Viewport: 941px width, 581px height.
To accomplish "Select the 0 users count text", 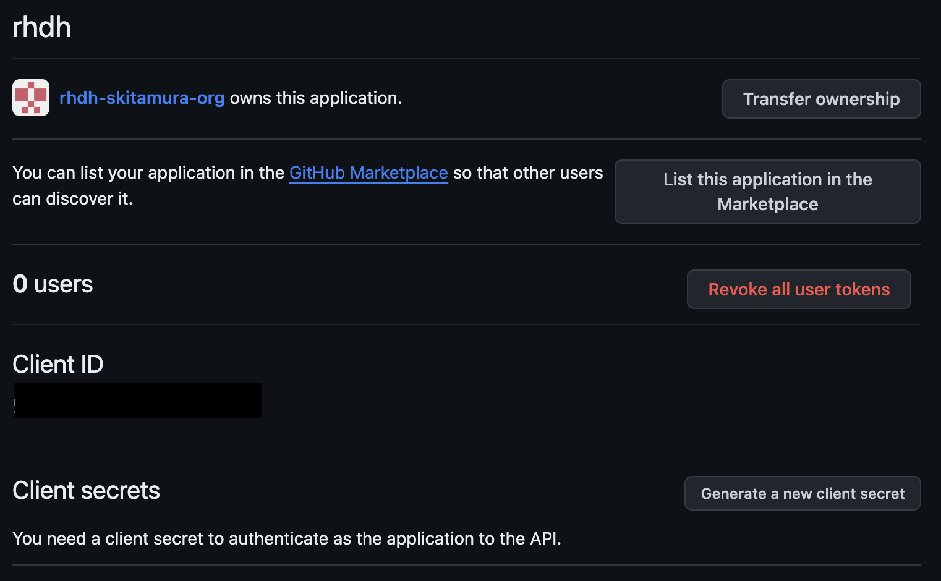I will (53, 284).
